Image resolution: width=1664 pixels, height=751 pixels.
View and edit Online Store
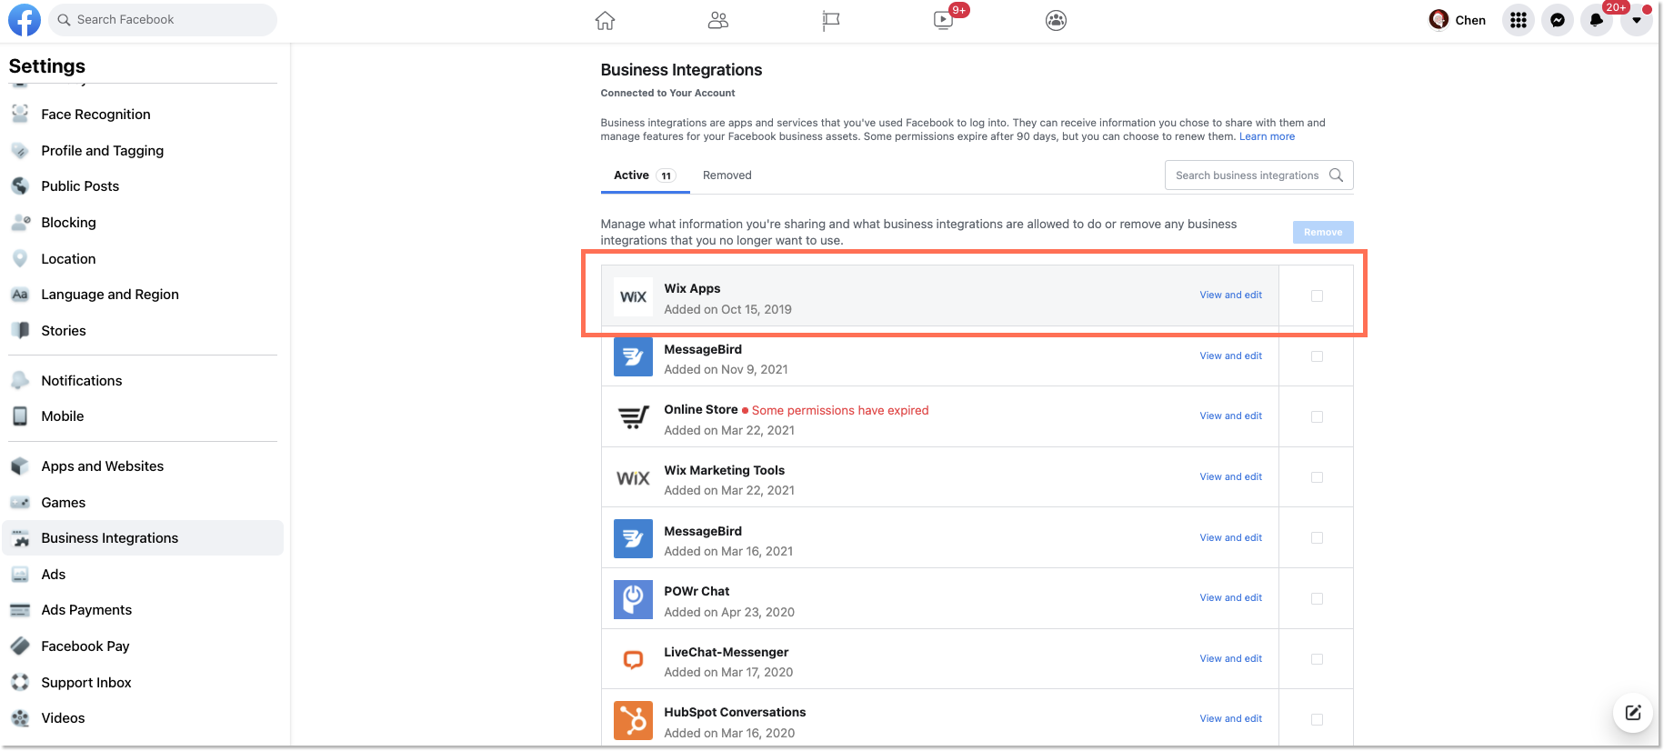point(1230,416)
